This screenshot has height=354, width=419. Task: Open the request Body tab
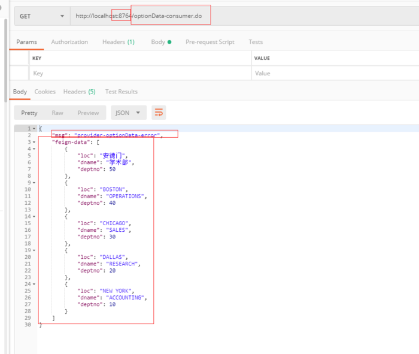161,42
